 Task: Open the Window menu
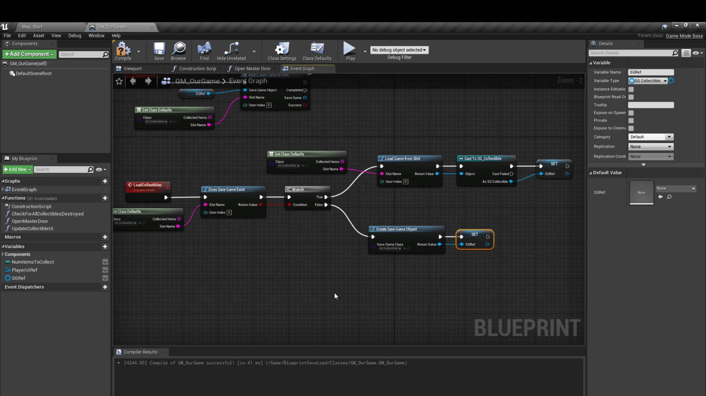click(96, 35)
